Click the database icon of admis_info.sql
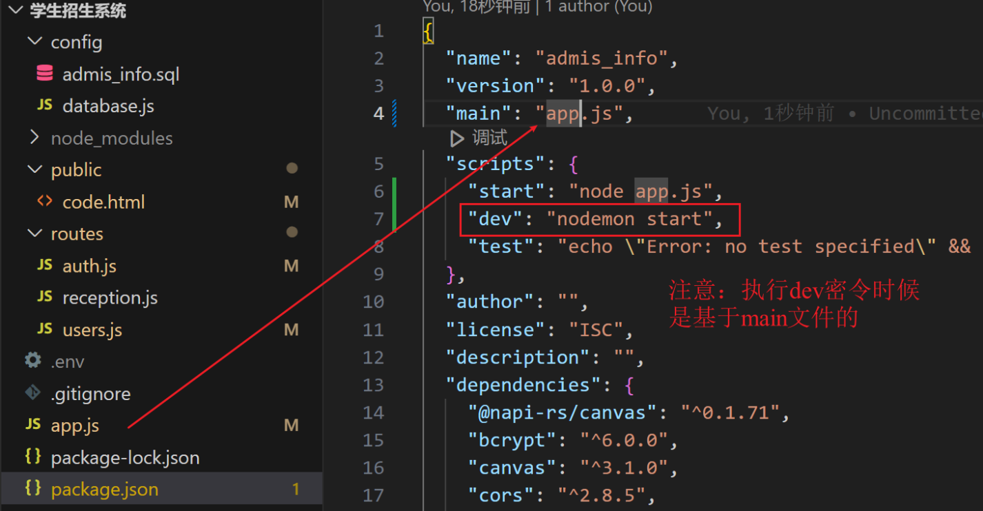This screenshot has height=511, width=983. click(x=45, y=74)
